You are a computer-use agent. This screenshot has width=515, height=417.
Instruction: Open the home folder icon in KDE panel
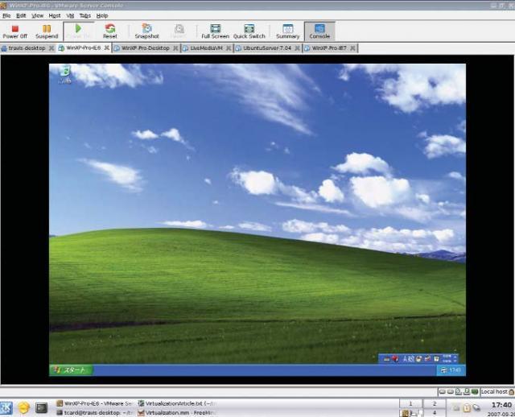point(24,408)
